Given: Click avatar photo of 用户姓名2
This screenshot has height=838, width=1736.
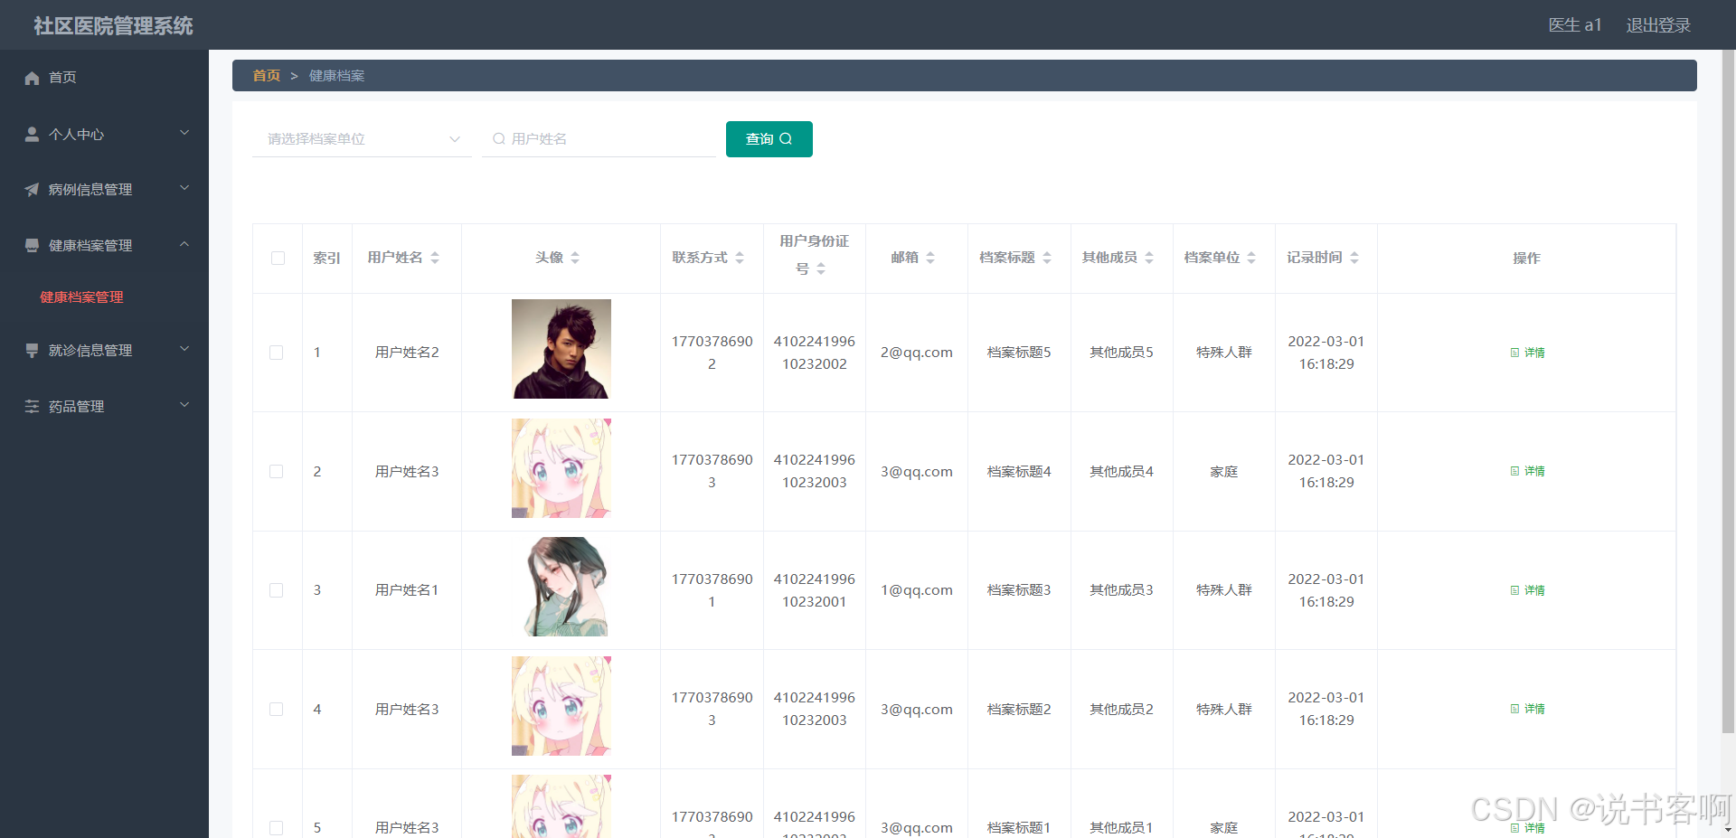Looking at the screenshot, I should point(561,349).
